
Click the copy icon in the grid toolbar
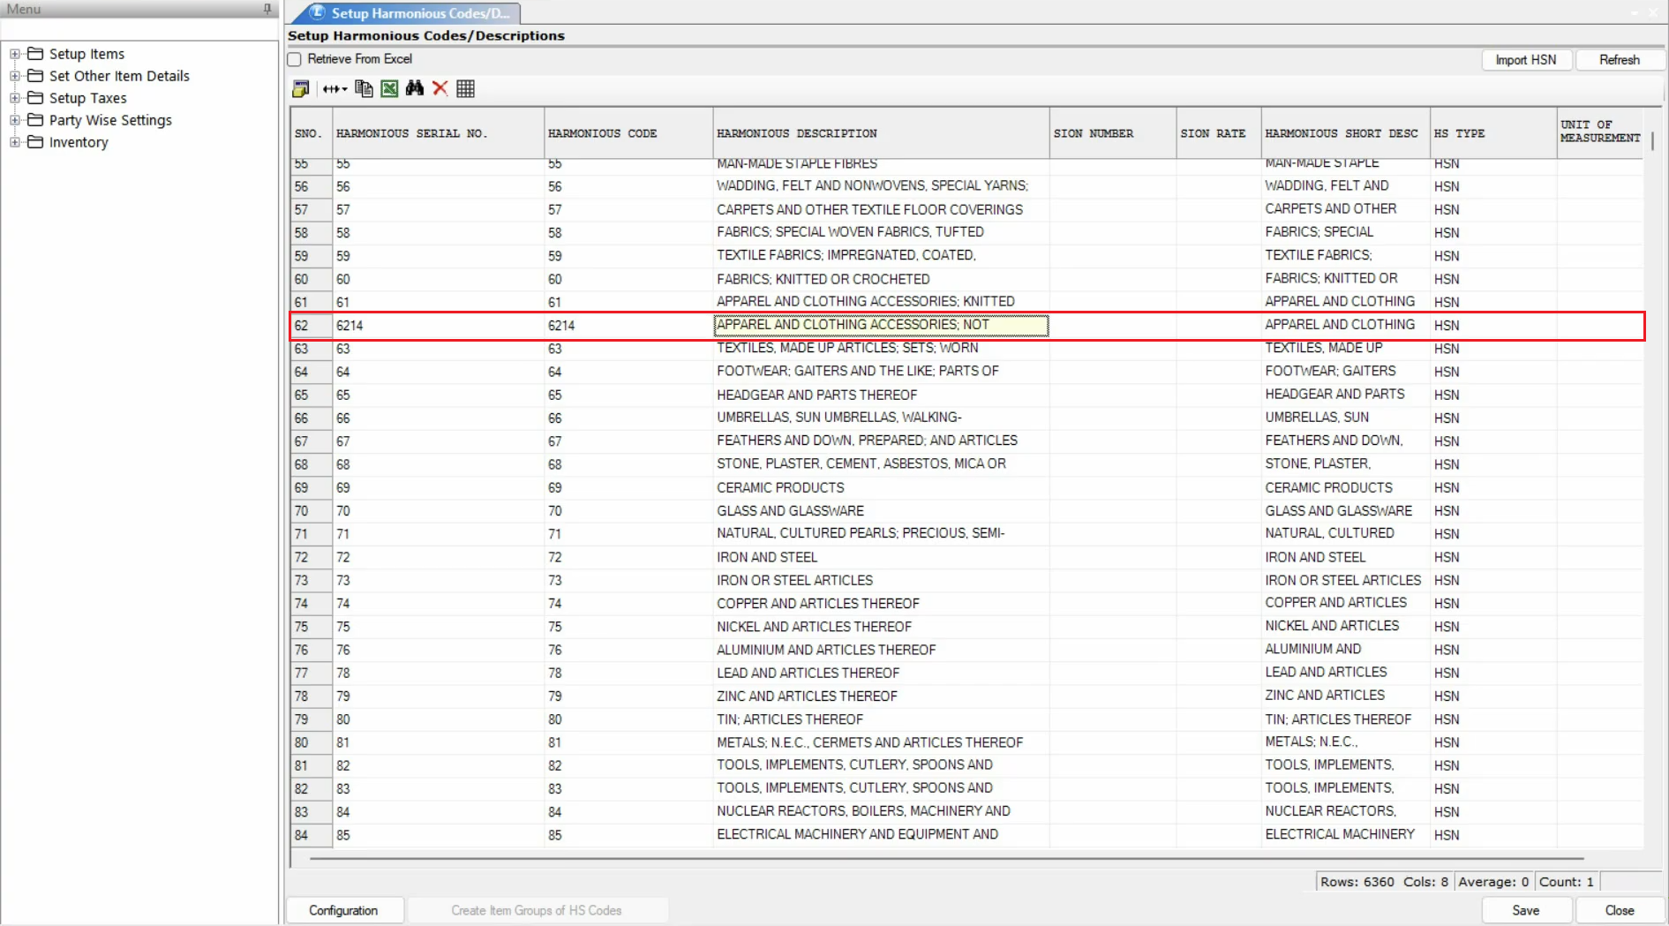point(363,88)
